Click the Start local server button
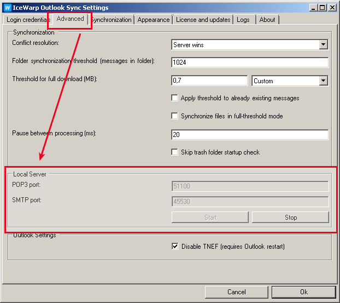Image resolution: width=340 pixels, height=303 pixels. pos(210,218)
